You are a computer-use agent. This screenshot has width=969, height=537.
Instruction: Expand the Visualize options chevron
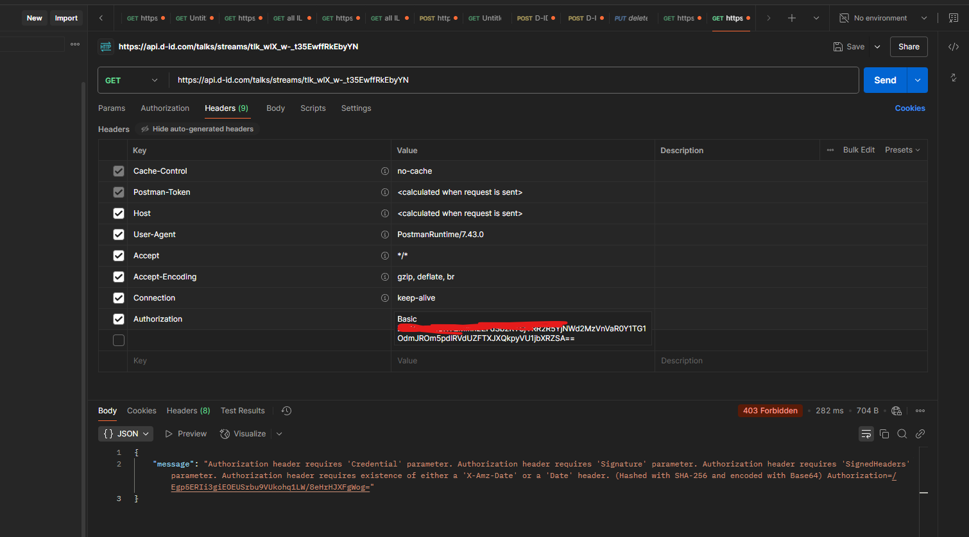pos(279,434)
